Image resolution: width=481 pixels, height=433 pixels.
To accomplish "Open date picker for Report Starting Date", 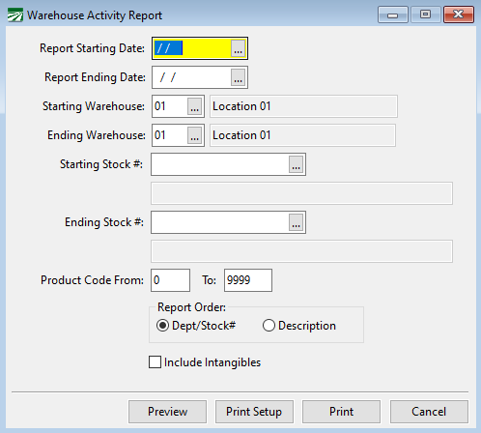I will pos(238,48).
